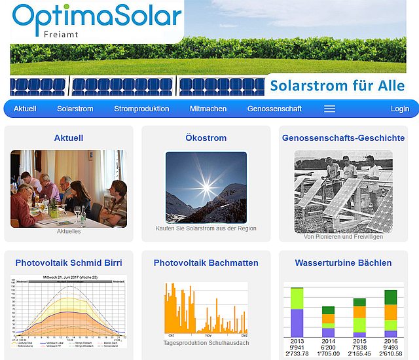
Task: Click 'Von Pionieren und Freiwilligen' caption
Action: tap(343, 237)
